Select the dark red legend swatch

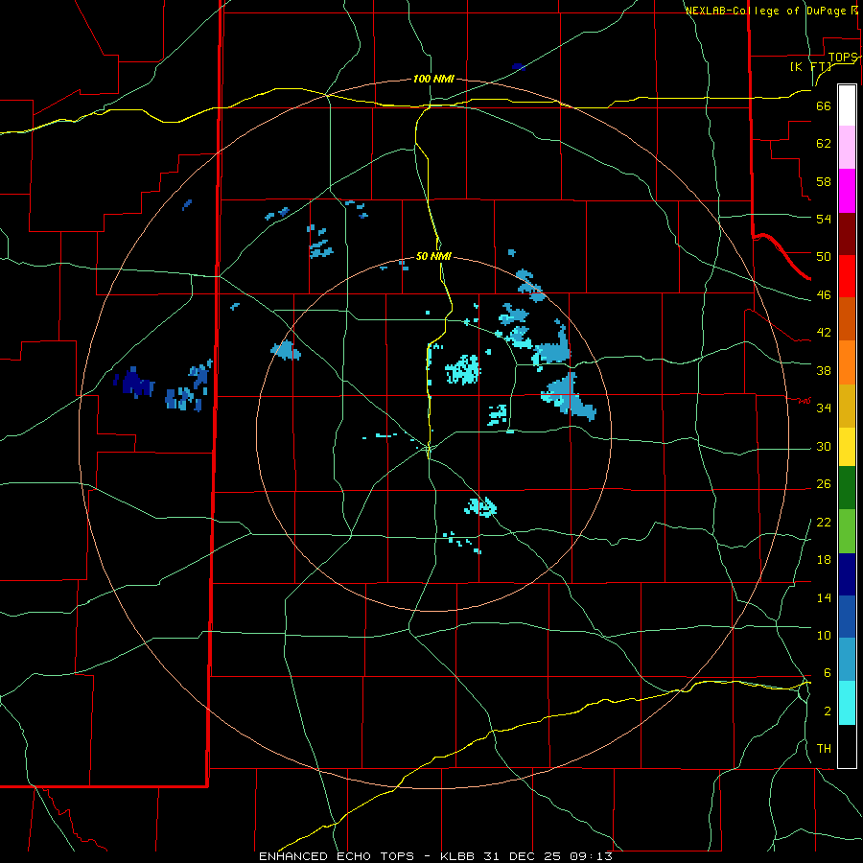(847, 234)
